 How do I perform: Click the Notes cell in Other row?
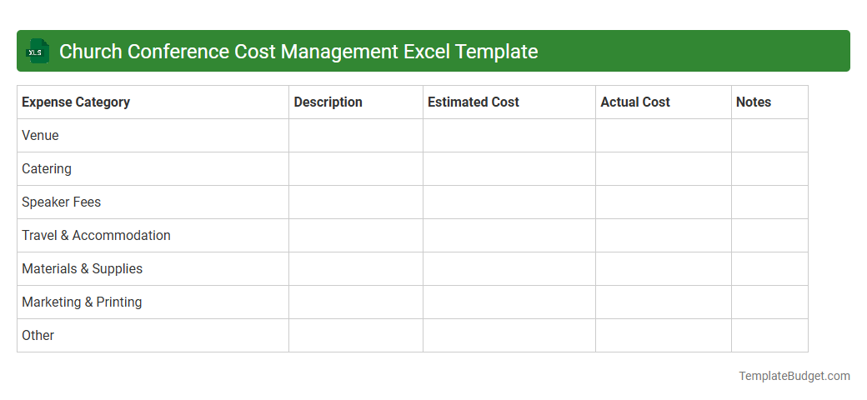769,335
